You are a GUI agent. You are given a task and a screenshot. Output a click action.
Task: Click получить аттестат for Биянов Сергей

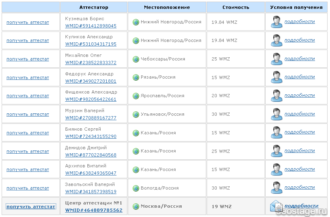pos(28,133)
